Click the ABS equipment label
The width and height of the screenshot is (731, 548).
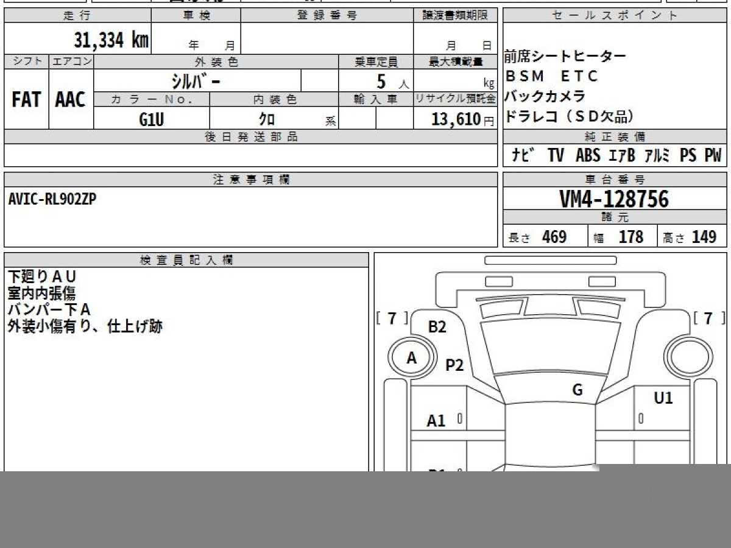587,155
